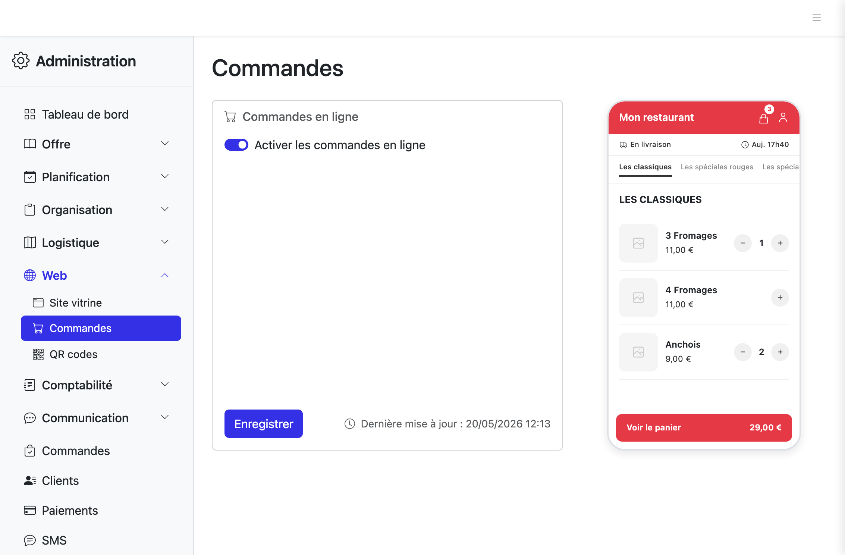Click the Enregistrer button
Viewport: 845px width, 555px height.
coord(263,424)
